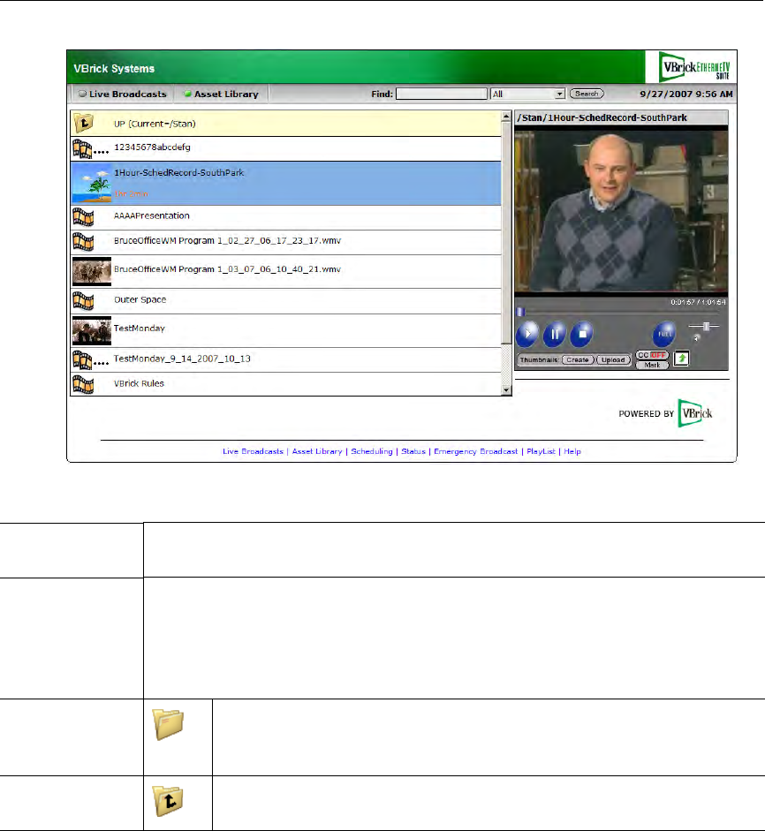Select the AAAAPresentation entry

(x=286, y=217)
